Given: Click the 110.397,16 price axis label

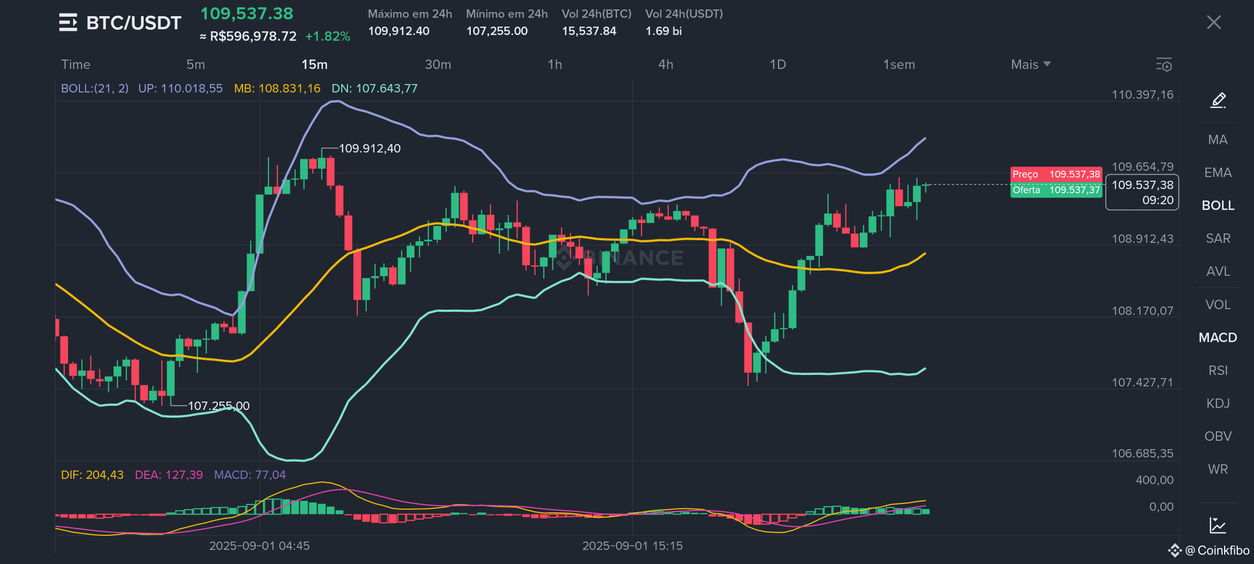Looking at the screenshot, I should pos(1142,95).
